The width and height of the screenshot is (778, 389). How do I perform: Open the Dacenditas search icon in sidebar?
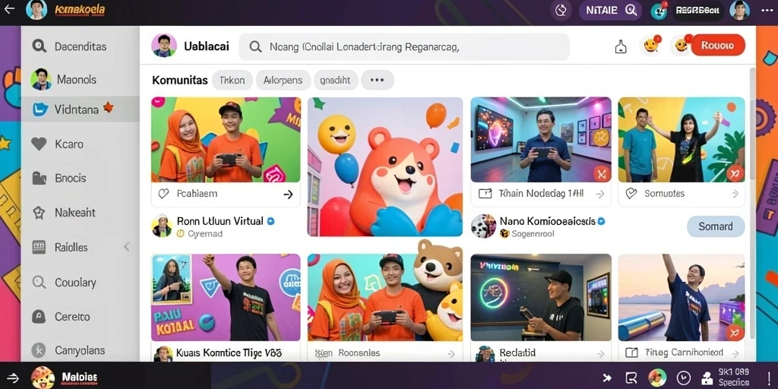[x=39, y=46]
